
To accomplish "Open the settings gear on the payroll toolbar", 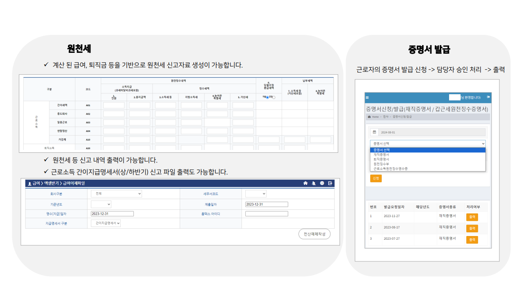I will (x=322, y=183).
